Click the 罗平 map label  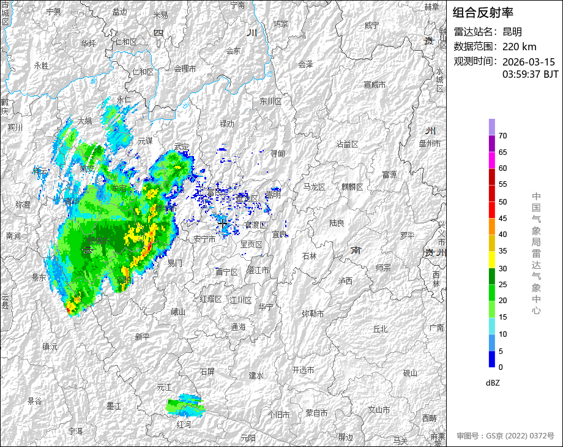[407, 235]
